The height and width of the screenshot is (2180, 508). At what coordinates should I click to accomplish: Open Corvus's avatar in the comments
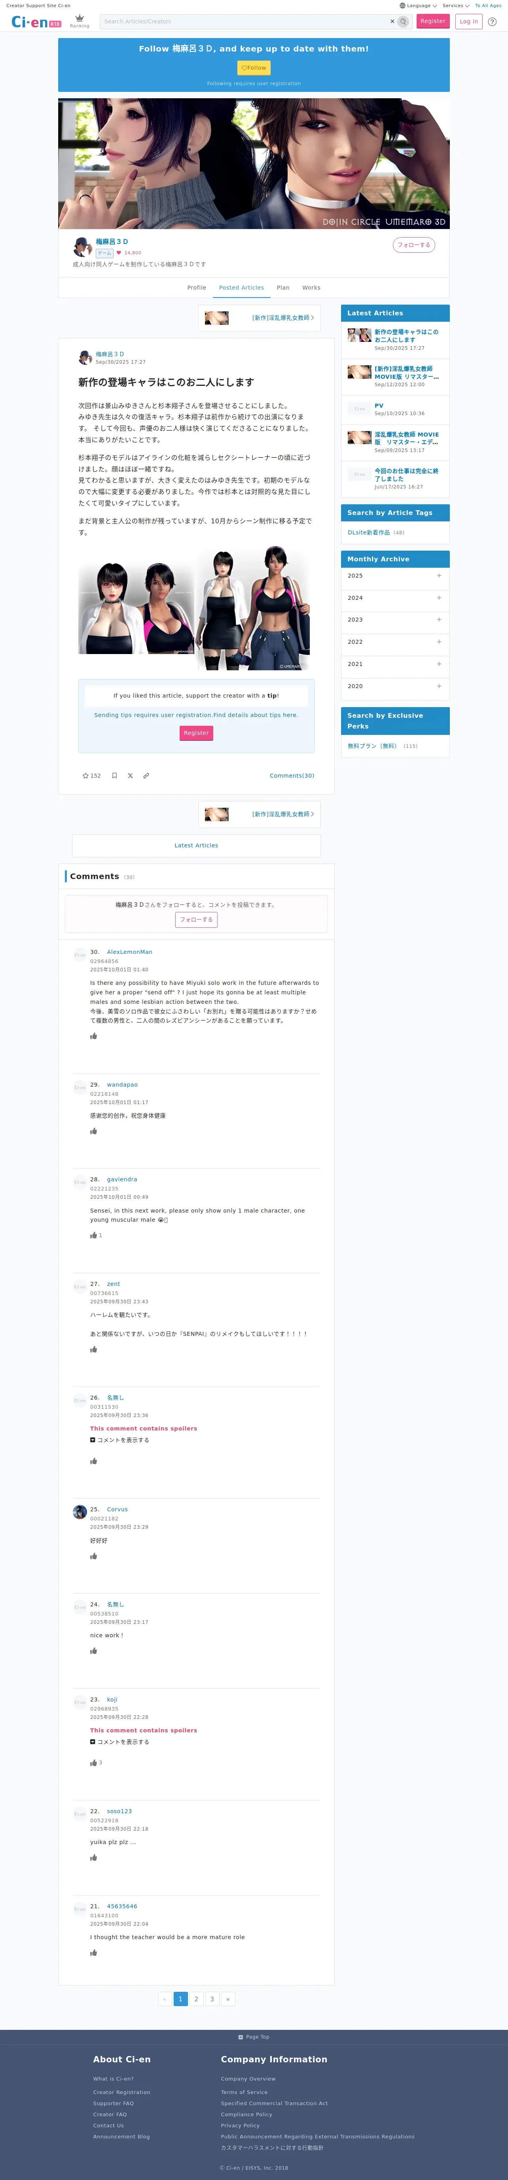coord(80,1511)
